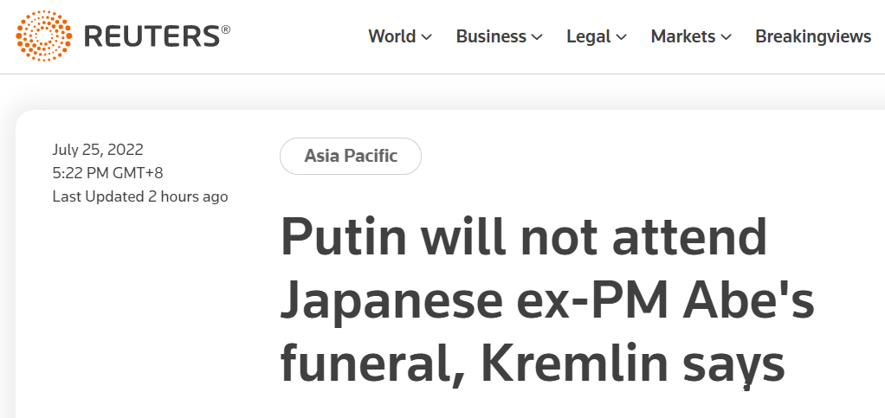
Task: Expand the chevron beside World
Action: 426,37
